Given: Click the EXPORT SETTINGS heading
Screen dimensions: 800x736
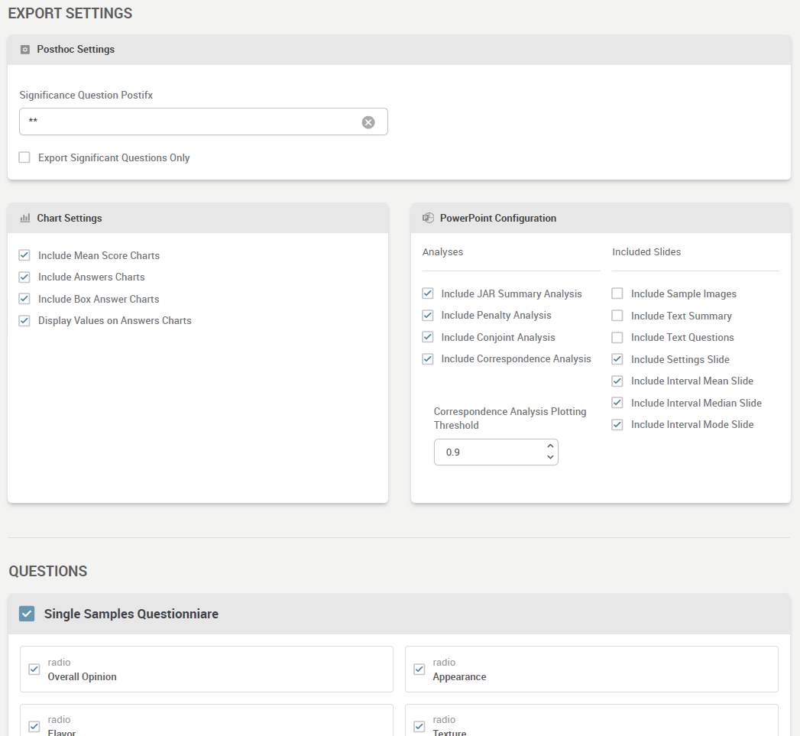Looking at the screenshot, I should click(70, 13).
